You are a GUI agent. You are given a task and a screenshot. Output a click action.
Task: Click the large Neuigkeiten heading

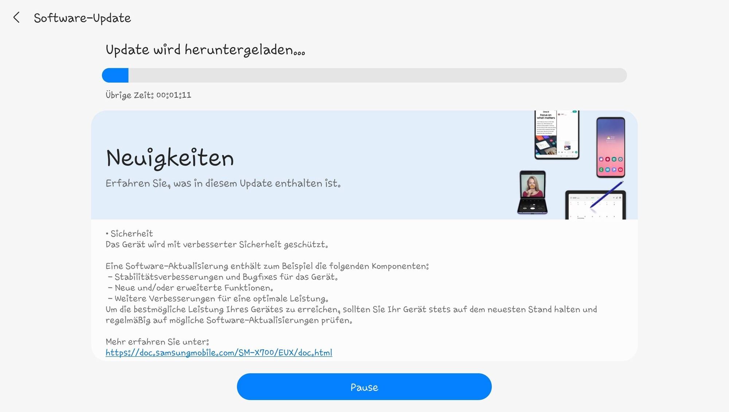(x=170, y=158)
